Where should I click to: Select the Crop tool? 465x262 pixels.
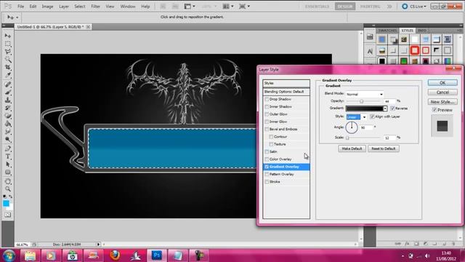(x=8, y=68)
